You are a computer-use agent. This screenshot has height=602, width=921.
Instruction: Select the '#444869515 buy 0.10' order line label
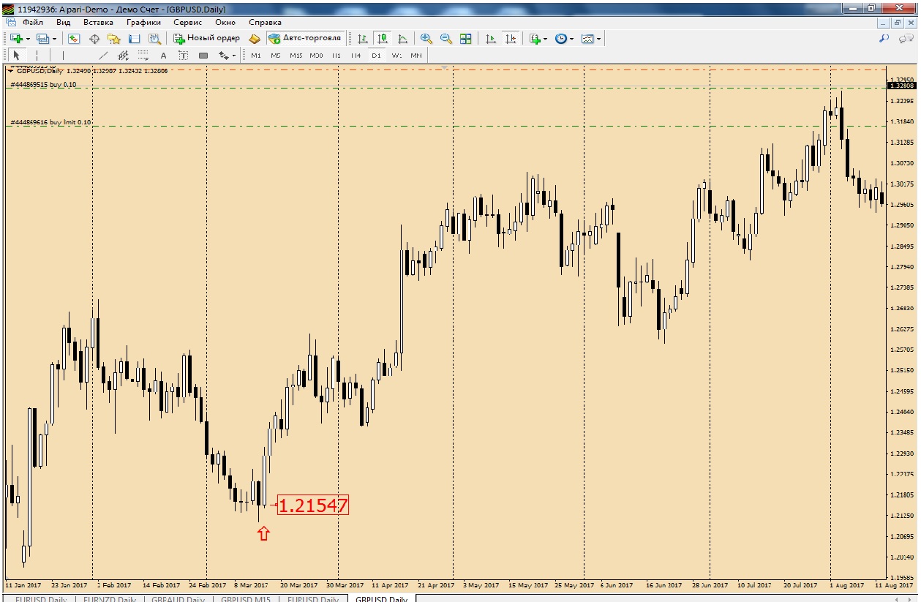(x=43, y=85)
